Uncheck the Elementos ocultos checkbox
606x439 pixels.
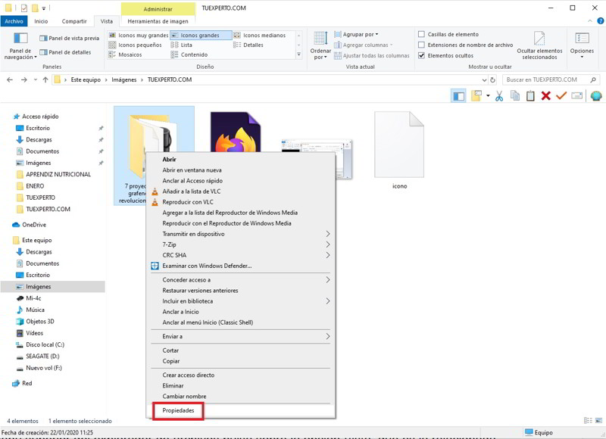(x=422, y=55)
